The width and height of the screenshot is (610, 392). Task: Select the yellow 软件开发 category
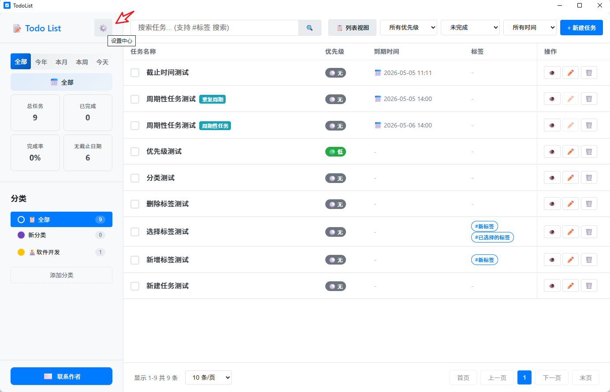point(61,252)
